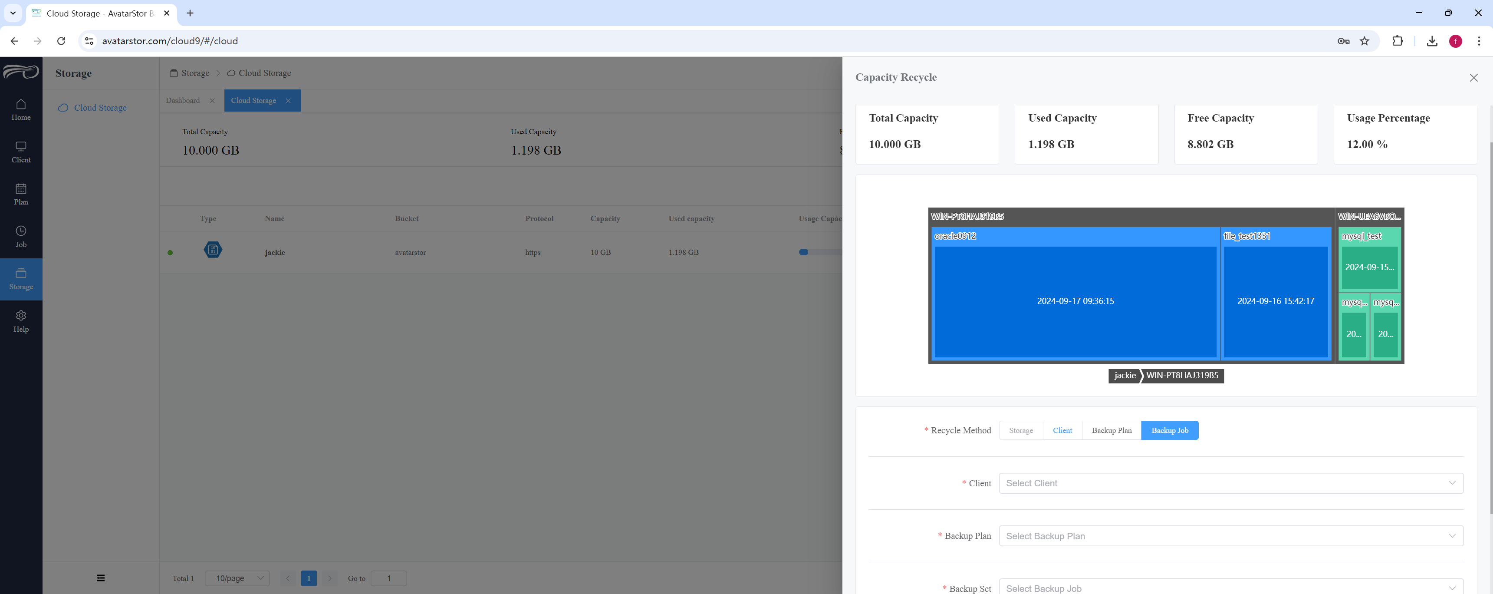
Task: Click the AvatarStor logo
Action: click(x=21, y=72)
